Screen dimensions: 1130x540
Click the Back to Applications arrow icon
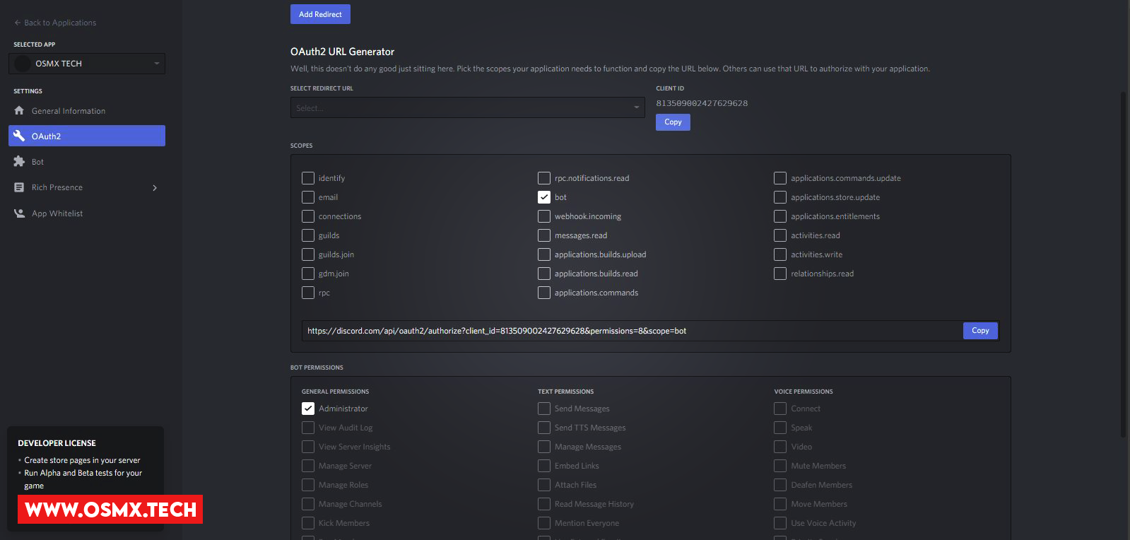(x=18, y=23)
